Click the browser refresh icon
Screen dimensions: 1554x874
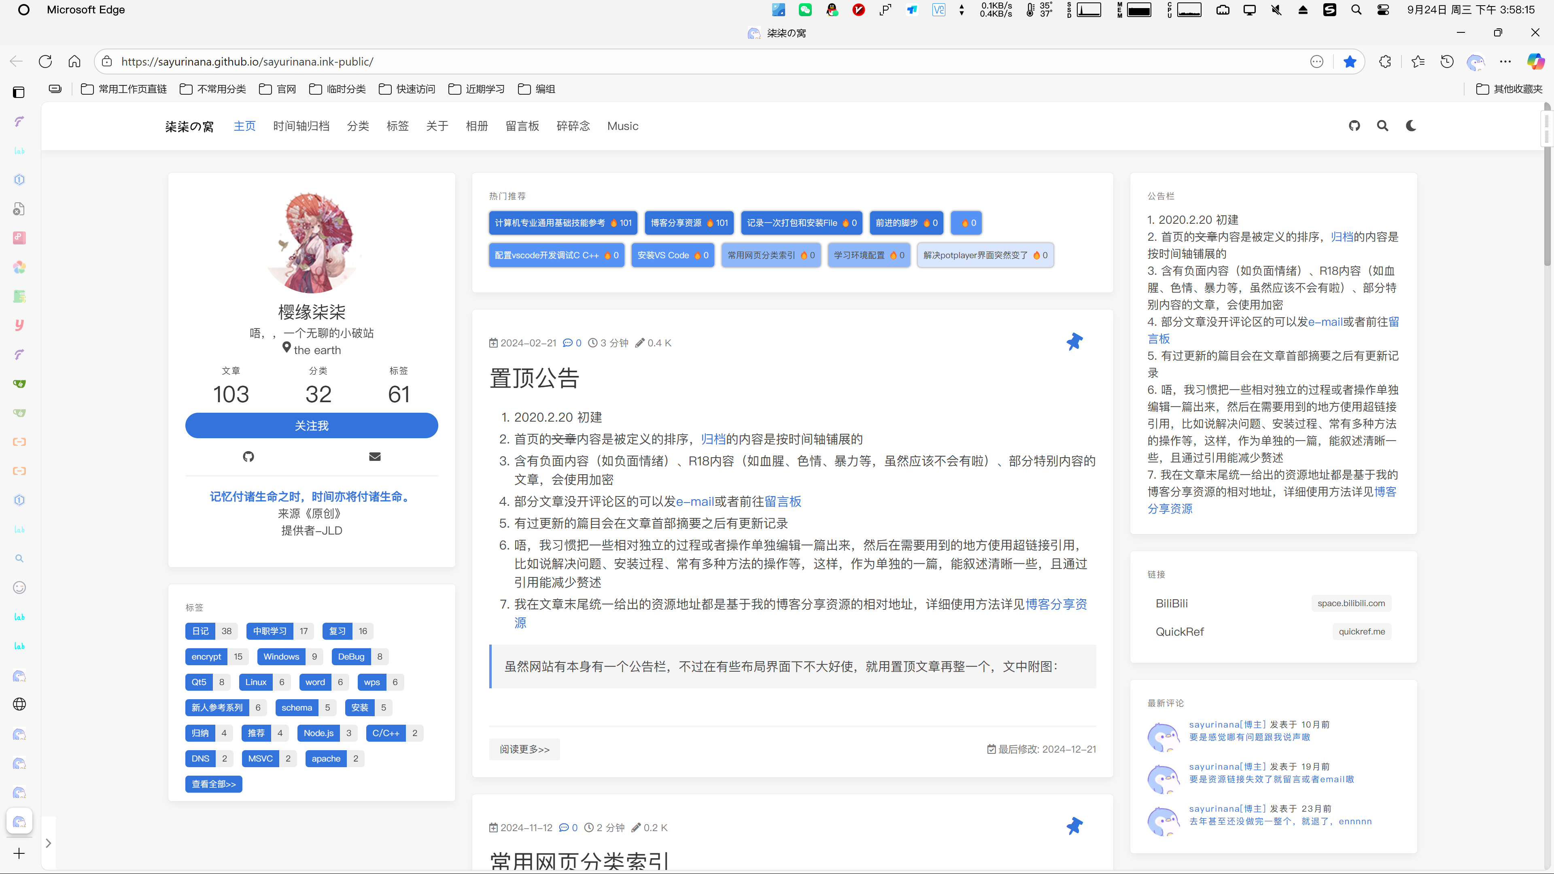pyautogui.click(x=45, y=62)
